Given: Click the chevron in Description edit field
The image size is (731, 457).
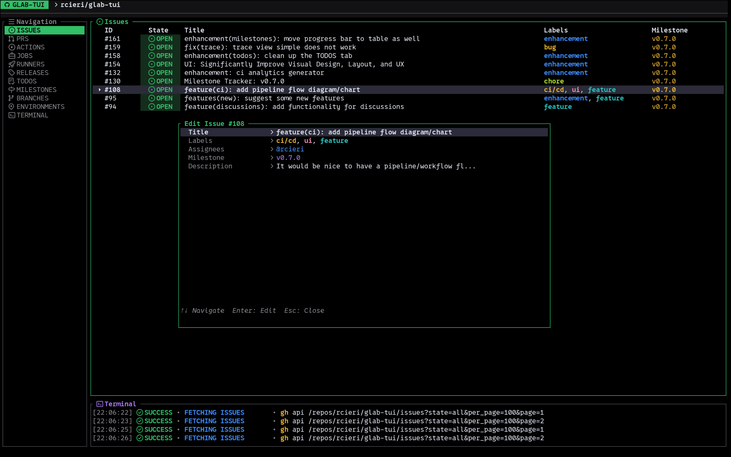Looking at the screenshot, I should point(272,166).
